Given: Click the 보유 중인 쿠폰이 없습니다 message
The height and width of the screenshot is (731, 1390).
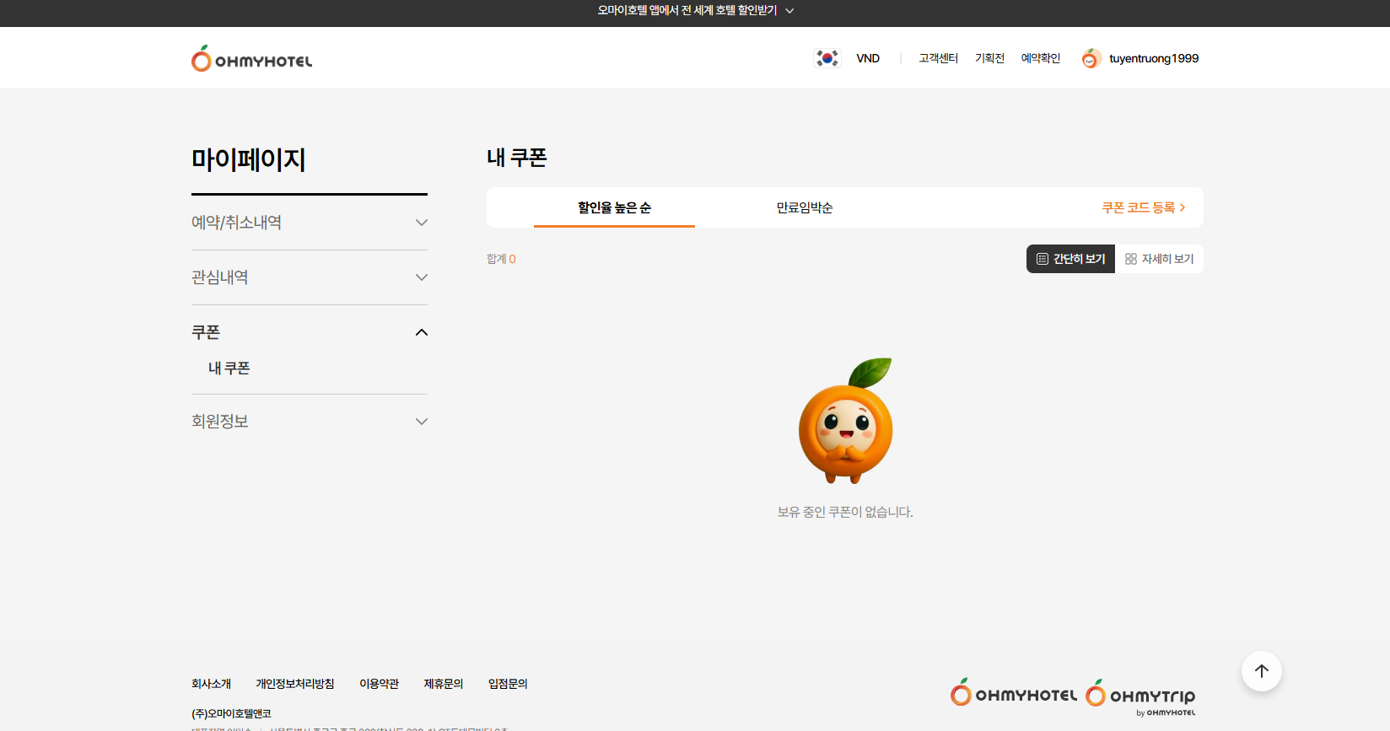Looking at the screenshot, I should coord(845,512).
